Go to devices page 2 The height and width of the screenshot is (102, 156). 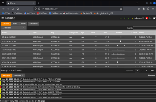[x=142, y=71]
